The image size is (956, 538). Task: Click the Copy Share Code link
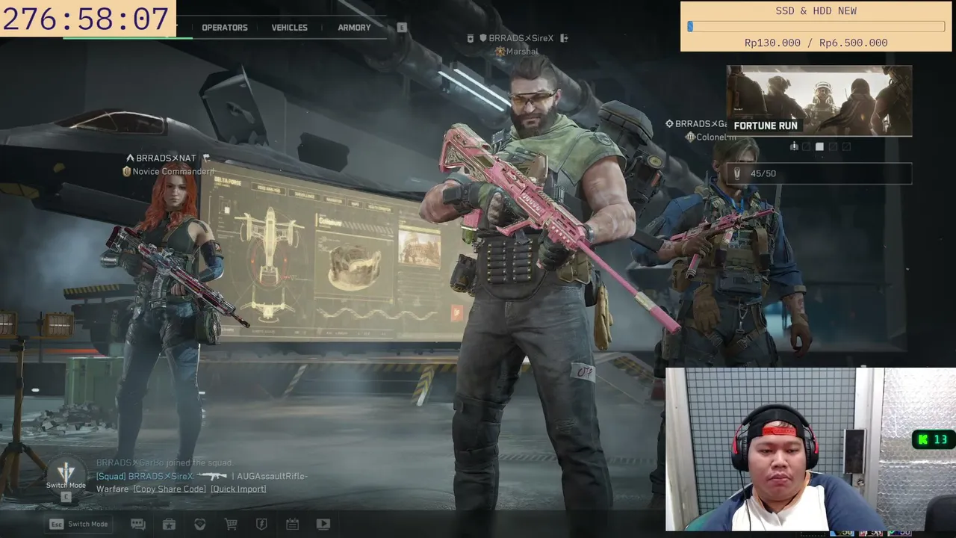click(170, 489)
